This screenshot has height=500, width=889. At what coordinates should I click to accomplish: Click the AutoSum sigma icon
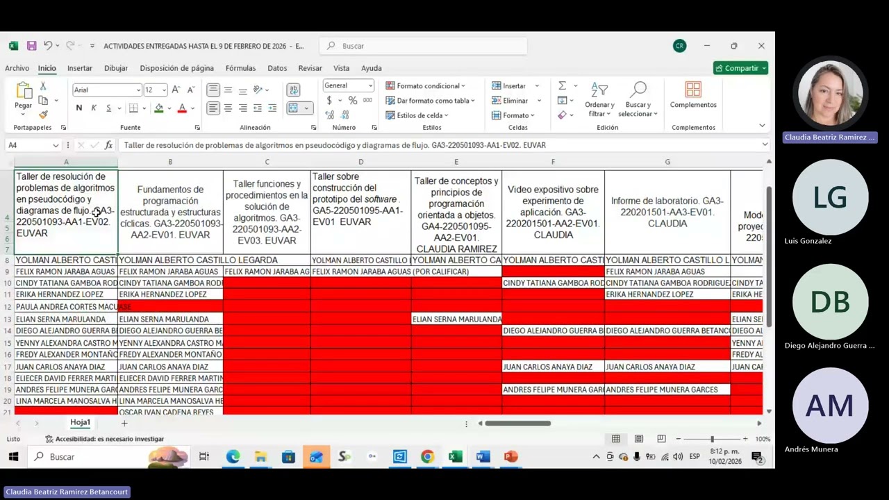(562, 85)
